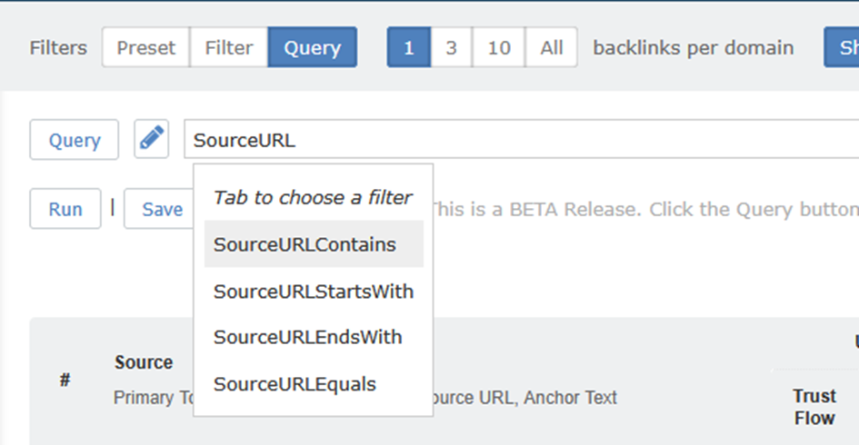Set 1 backlink per domain

pyautogui.click(x=408, y=47)
